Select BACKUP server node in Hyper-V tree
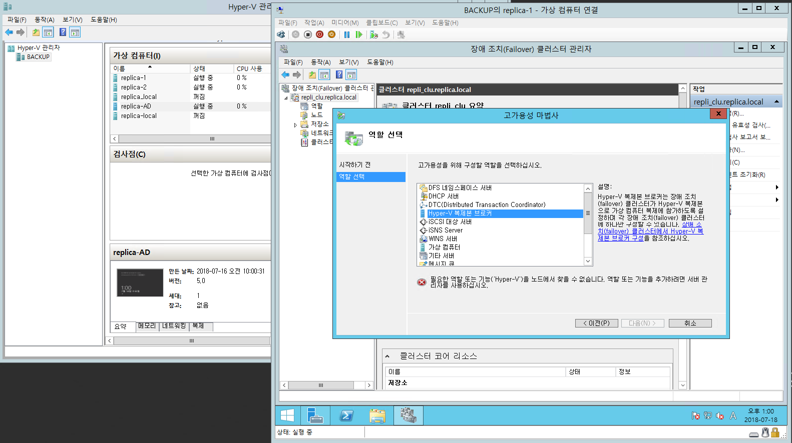 pyautogui.click(x=38, y=57)
